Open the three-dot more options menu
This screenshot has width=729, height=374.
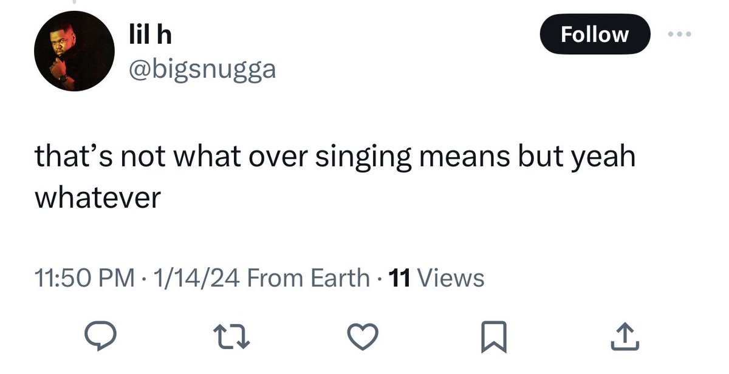tap(679, 34)
